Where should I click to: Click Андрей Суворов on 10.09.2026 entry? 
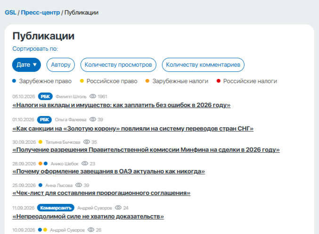click(x=67, y=230)
